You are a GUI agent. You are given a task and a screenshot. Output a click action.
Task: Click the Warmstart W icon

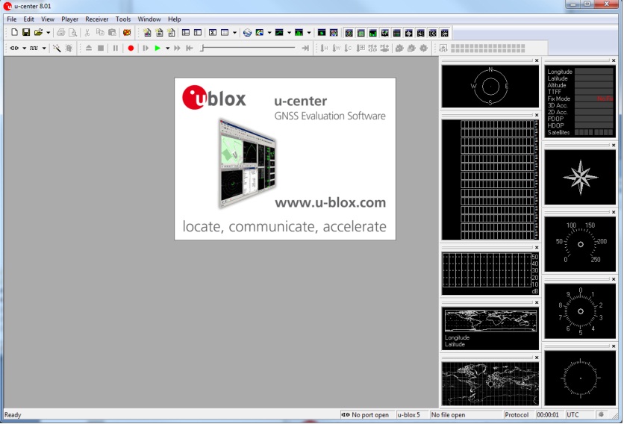(337, 49)
